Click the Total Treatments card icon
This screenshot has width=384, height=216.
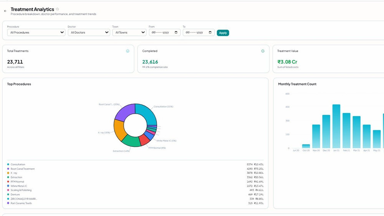127,51
